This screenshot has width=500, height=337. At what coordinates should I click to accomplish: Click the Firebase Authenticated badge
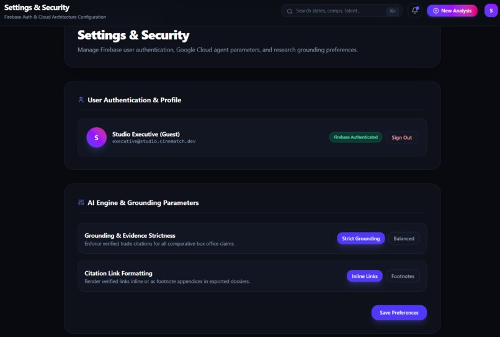(x=355, y=137)
